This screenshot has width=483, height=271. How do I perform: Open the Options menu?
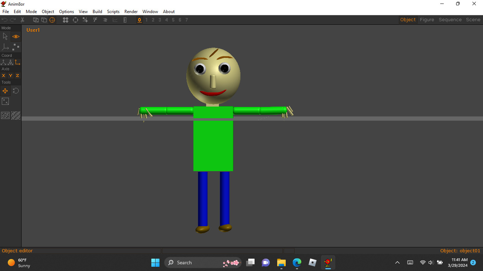pos(66,11)
